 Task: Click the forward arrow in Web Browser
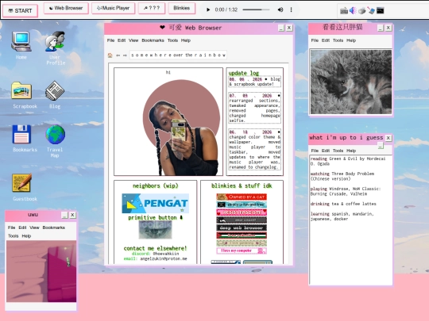(x=125, y=55)
